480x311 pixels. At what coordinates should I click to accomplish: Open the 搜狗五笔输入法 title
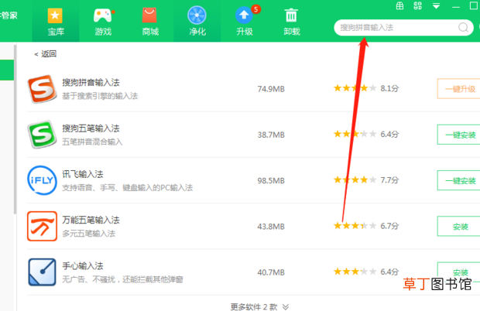click(x=91, y=128)
